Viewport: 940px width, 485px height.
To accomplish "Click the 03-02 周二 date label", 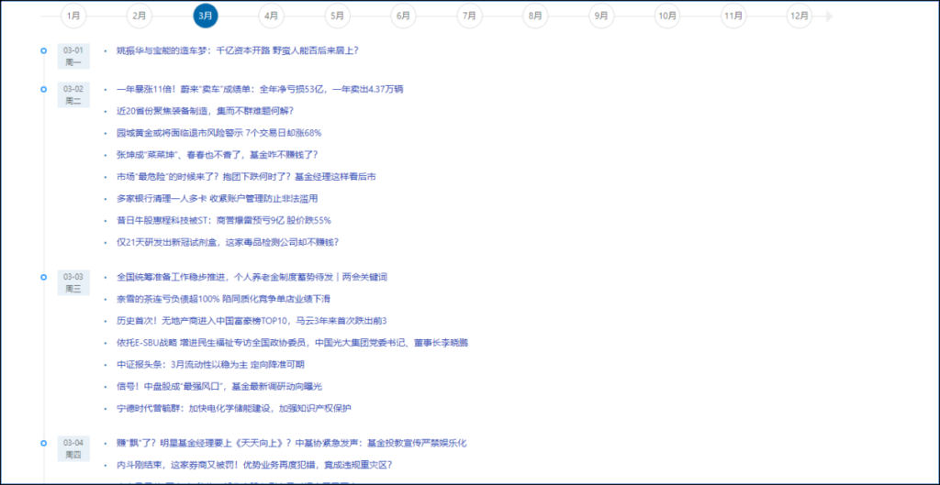I will pos(73,94).
